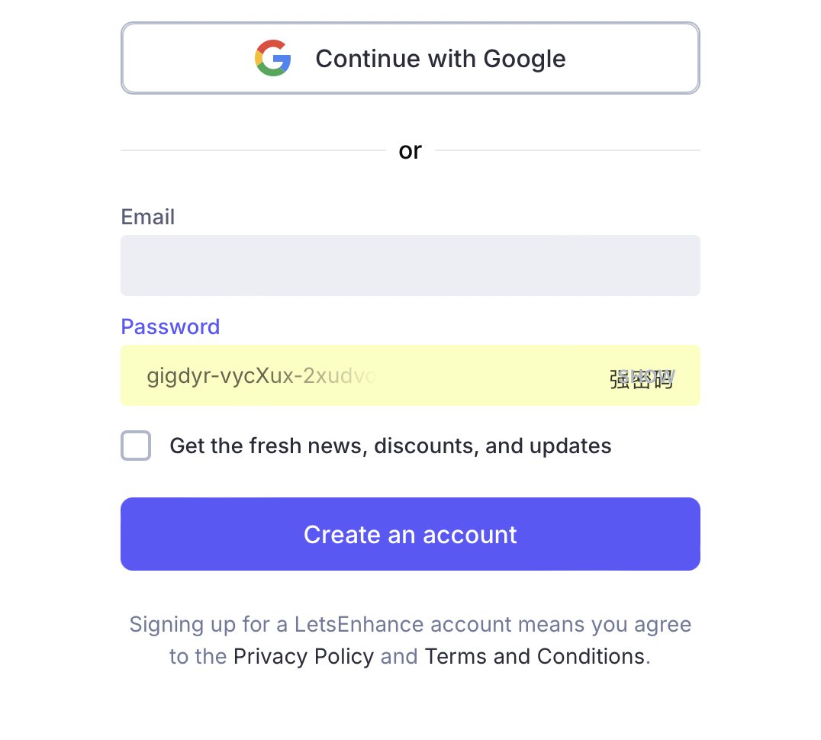Screen dimensions: 821x740
Task: Click the Email field label
Action: pos(148,217)
